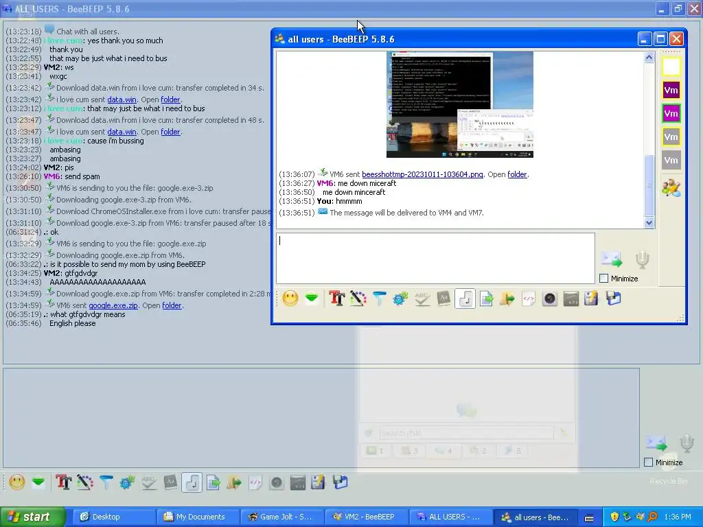Open folder link after google.exe.zip

click(172, 305)
